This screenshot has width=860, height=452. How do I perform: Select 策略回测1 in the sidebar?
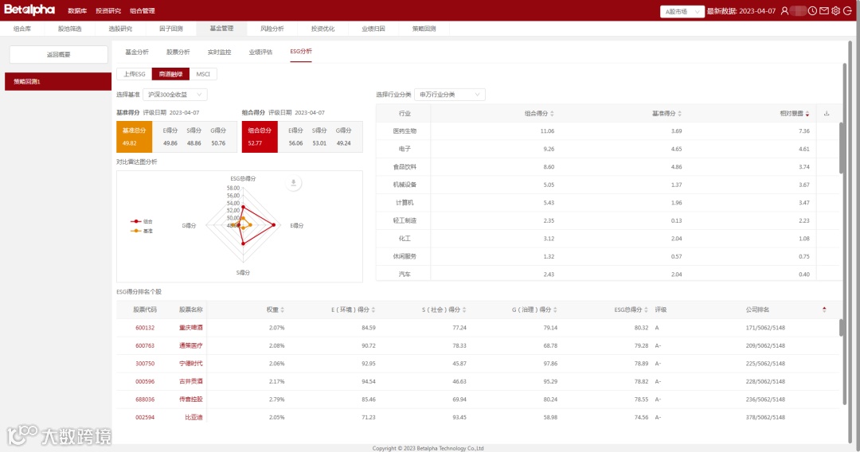58,82
